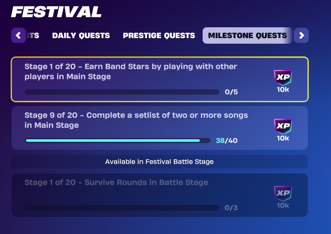The image size is (331, 234).
Task: Switch to the Daily Quests tab
Action: click(81, 35)
